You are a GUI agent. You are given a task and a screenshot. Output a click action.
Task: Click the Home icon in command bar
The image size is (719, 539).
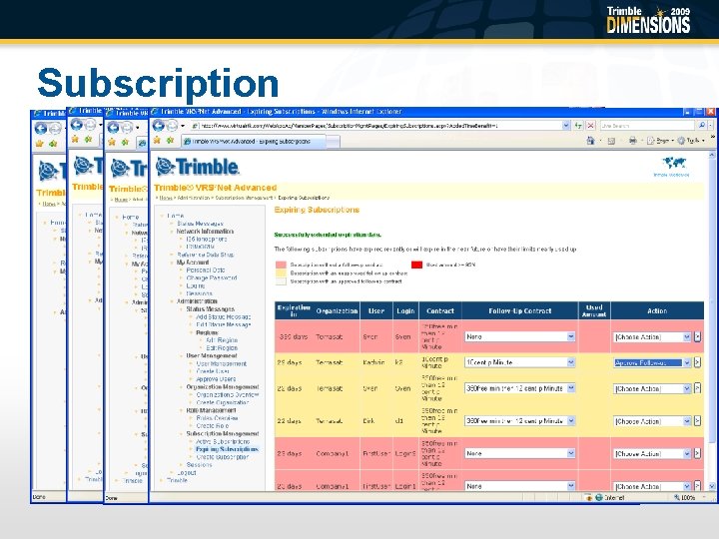click(591, 141)
